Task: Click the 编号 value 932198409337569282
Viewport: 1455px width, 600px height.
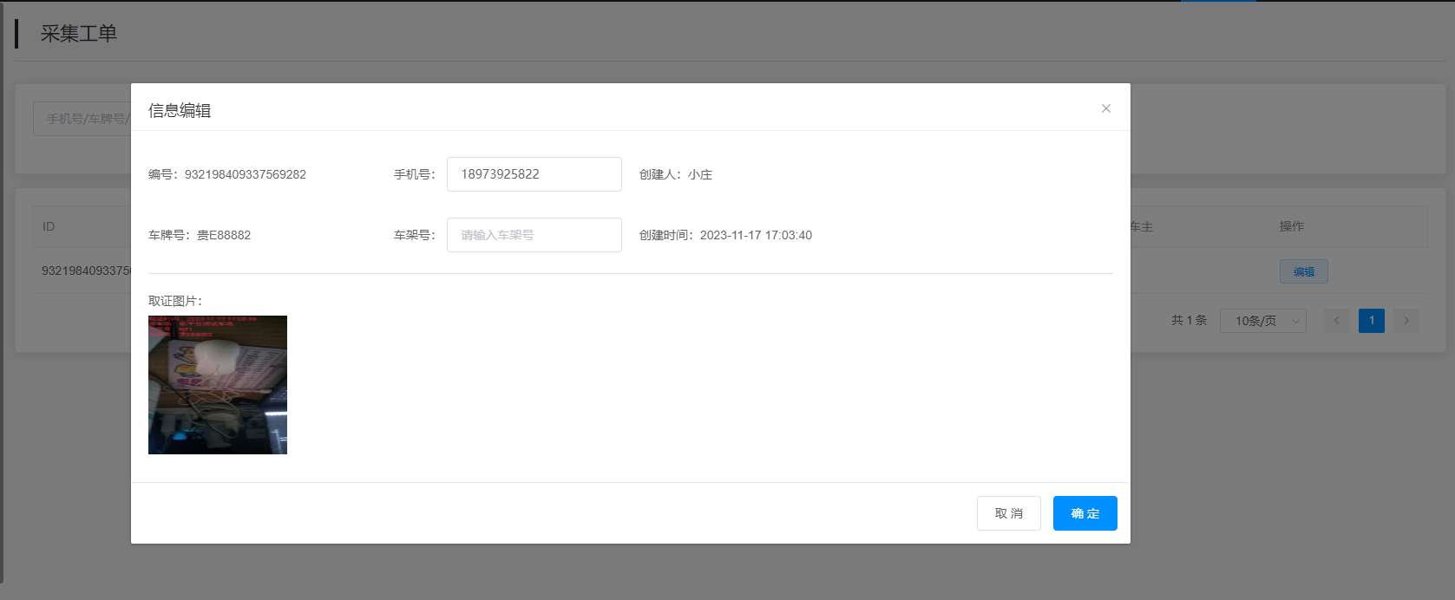Action: coord(245,174)
